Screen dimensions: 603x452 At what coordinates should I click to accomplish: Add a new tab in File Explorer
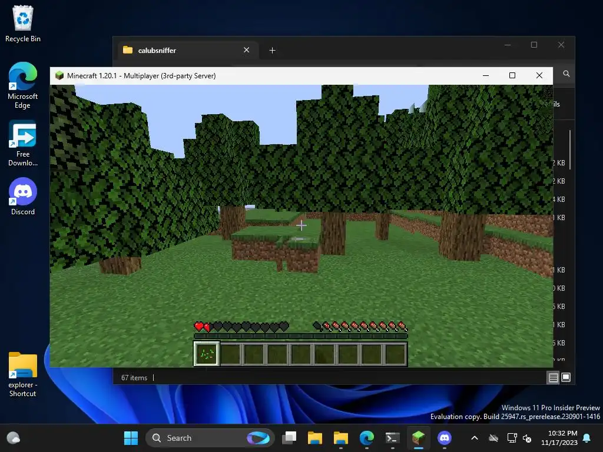(x=272, y=51)
